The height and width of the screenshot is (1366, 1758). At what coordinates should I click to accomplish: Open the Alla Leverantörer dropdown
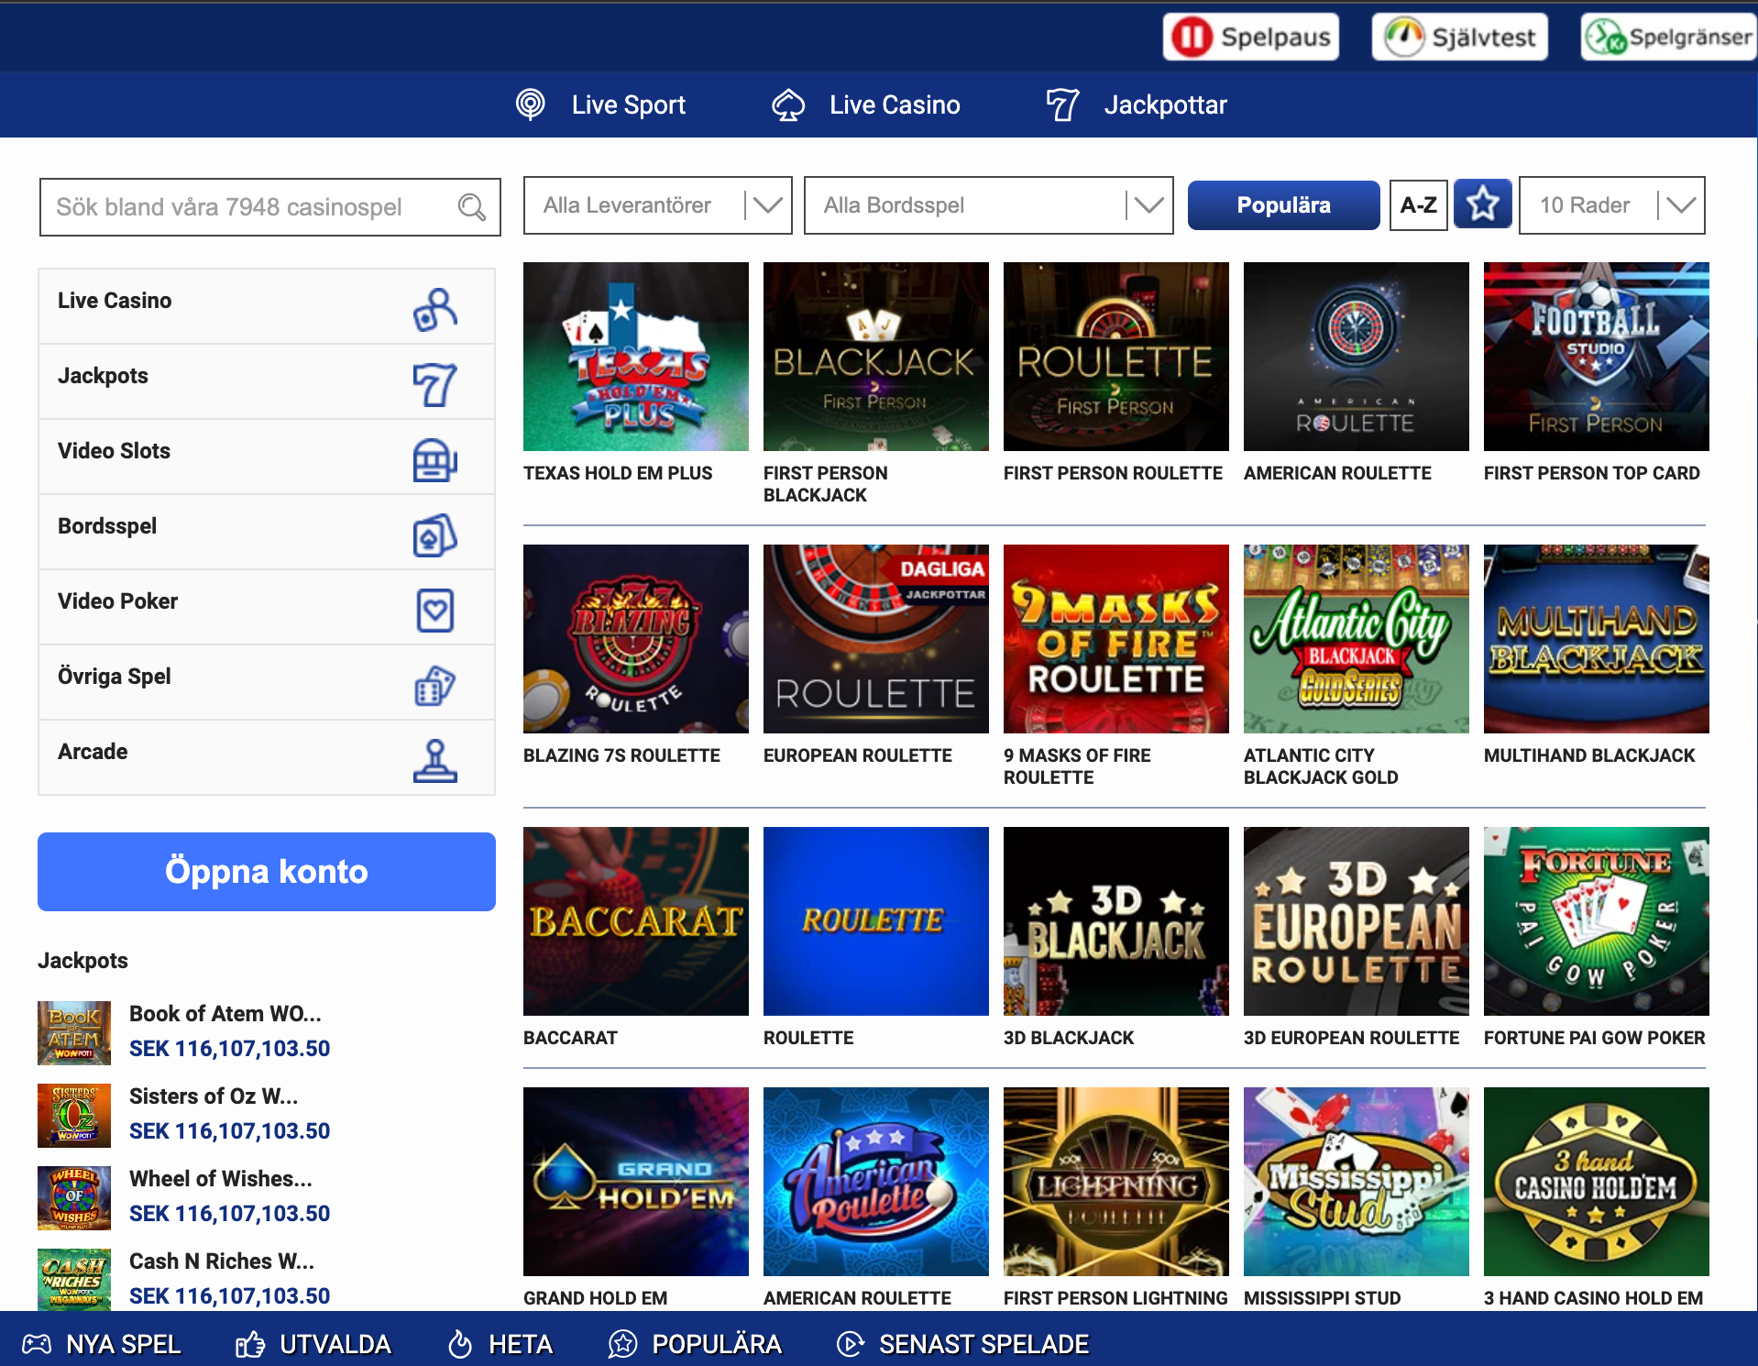tap(657, 205)
